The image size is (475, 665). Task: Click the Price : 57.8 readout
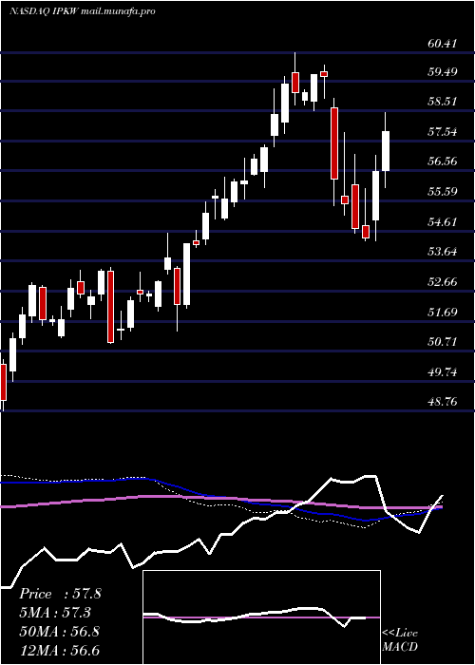tap(60, 594)
